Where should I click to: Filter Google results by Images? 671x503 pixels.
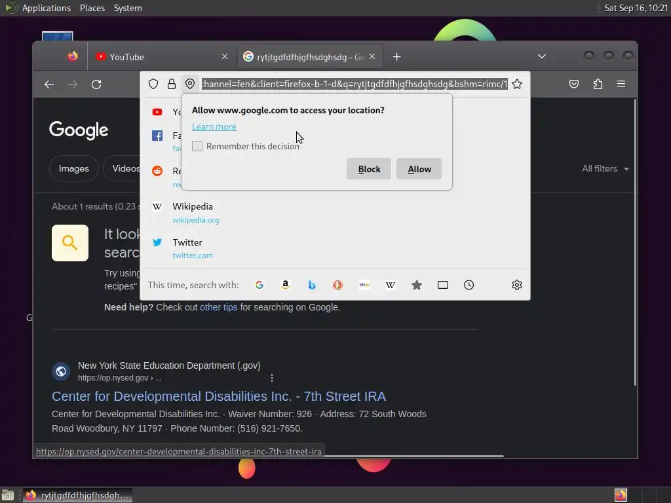click(73, 168)
